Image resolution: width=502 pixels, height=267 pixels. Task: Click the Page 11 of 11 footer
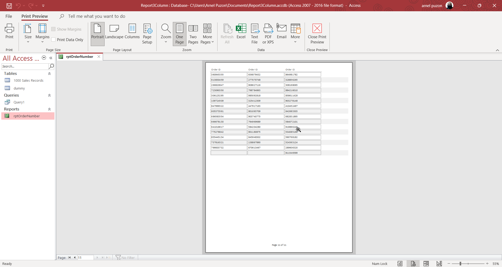279,245
